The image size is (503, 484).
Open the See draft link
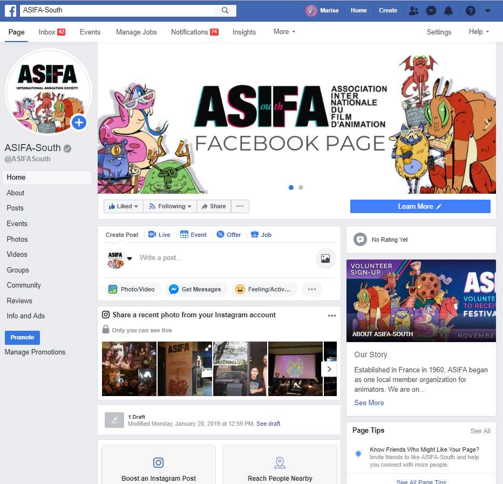269,424
